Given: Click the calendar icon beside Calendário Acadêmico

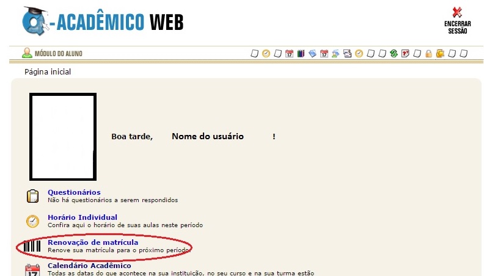Looking at the screenshot, I should [x=32, y=270].
